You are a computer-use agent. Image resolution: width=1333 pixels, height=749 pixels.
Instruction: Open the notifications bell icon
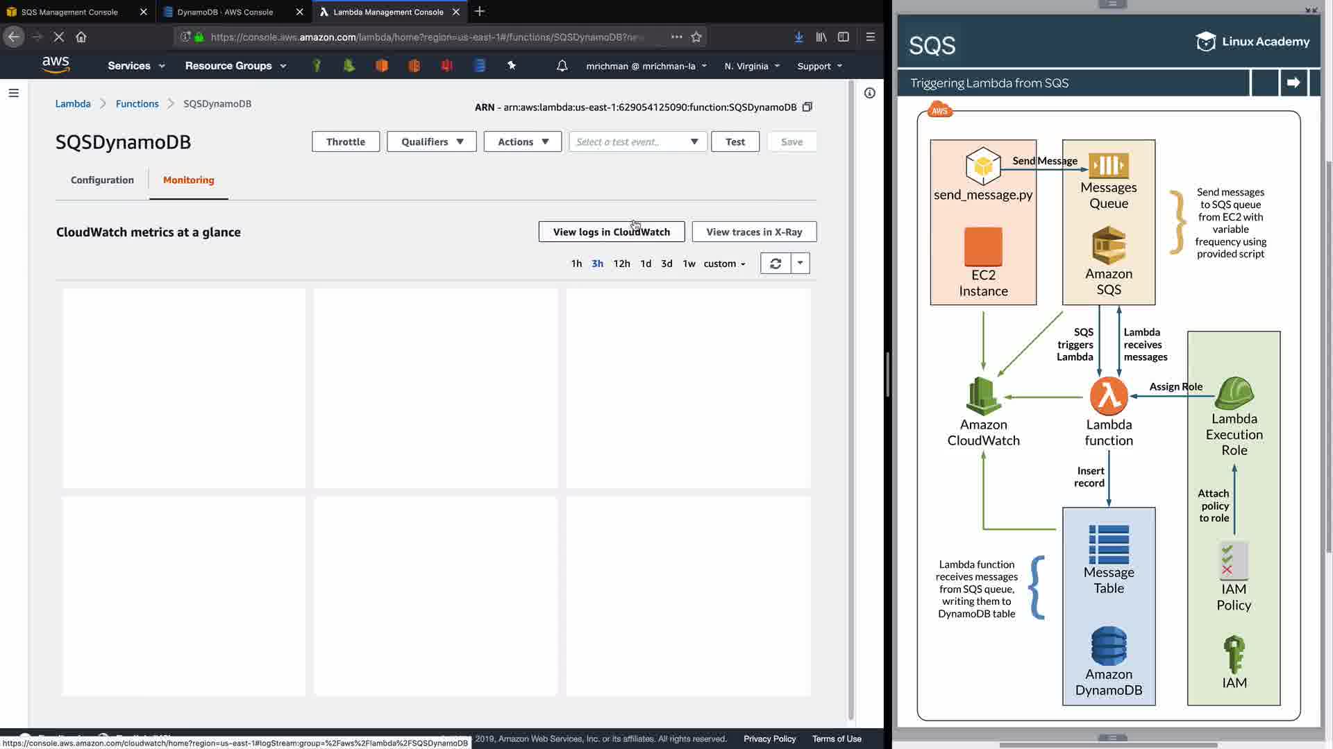tap(562, 66)
